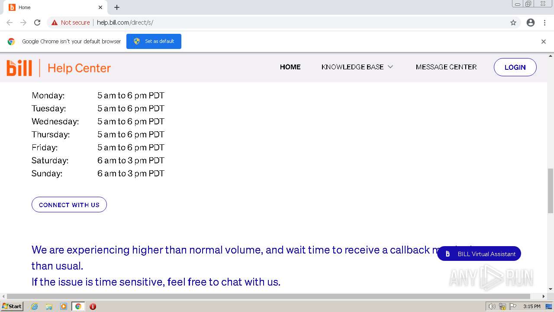Open the BILL Virtual Assistant chat
Image resolution: width=554 pixels, height=312 pixels.
479,254
